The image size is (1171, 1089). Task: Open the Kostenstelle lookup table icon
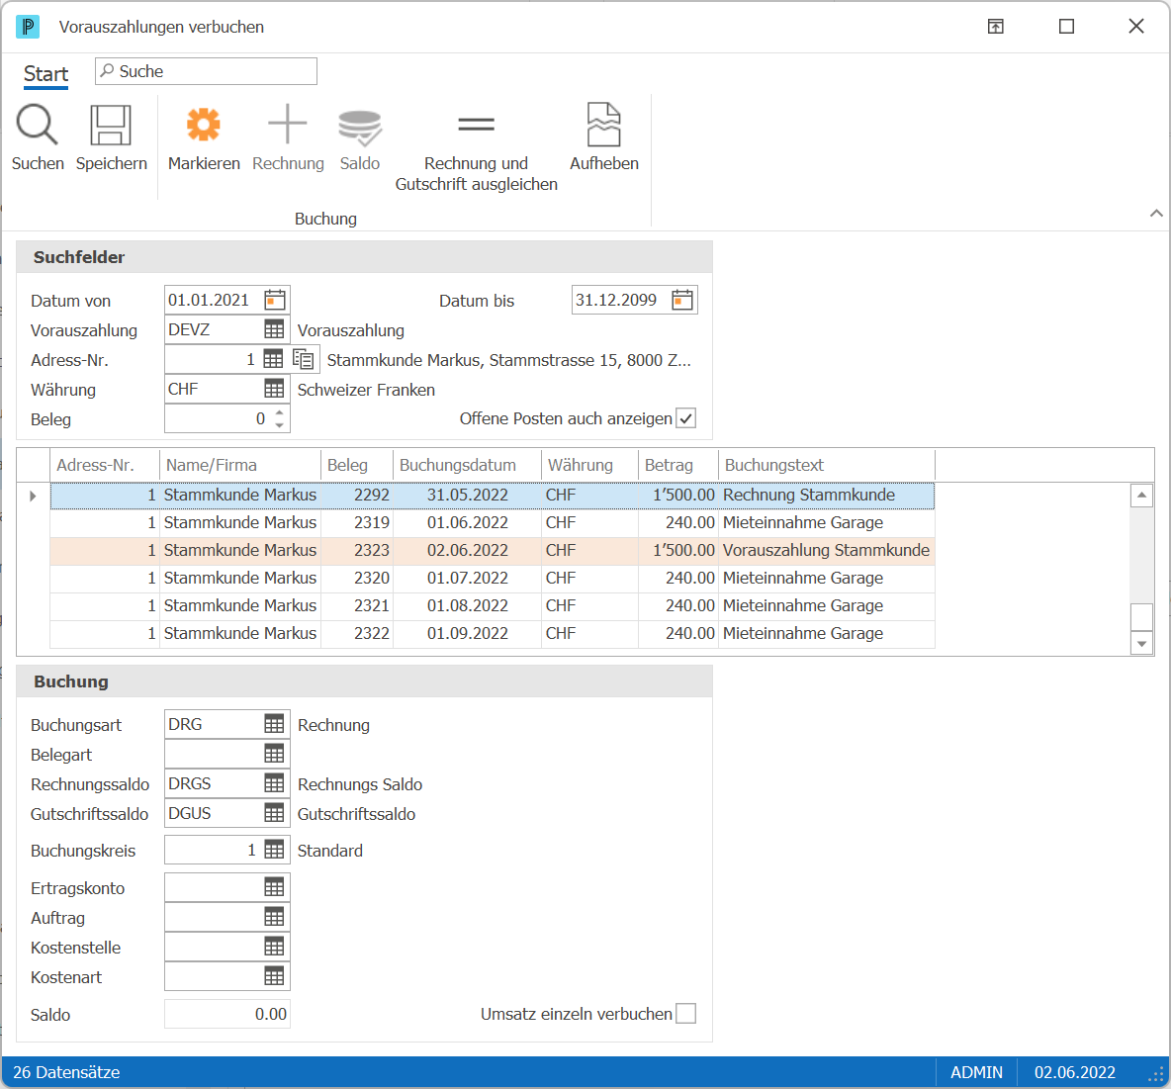pos(274,948)
